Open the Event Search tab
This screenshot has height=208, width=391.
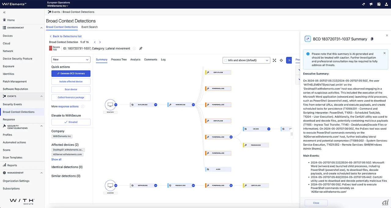(x=90, y=27)
